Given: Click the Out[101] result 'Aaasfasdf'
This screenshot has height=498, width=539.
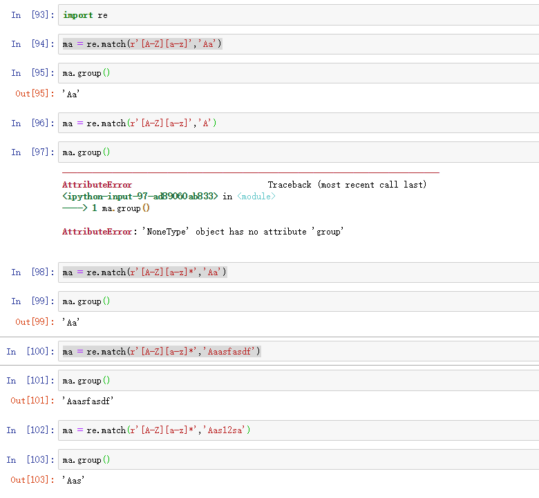Looking at the screenshot, I should pyautogui.click(x=87, y=401).
